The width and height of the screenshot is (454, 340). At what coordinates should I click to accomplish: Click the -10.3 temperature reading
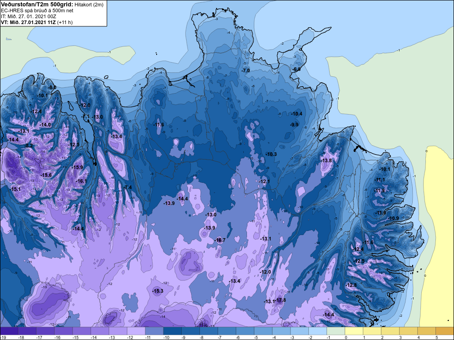(x=271, y=154)
